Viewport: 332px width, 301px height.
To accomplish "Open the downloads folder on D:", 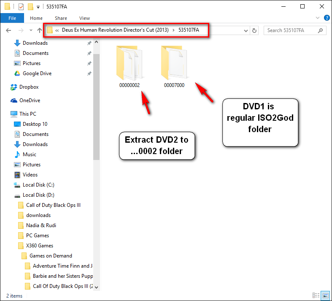I will (38, 215).
